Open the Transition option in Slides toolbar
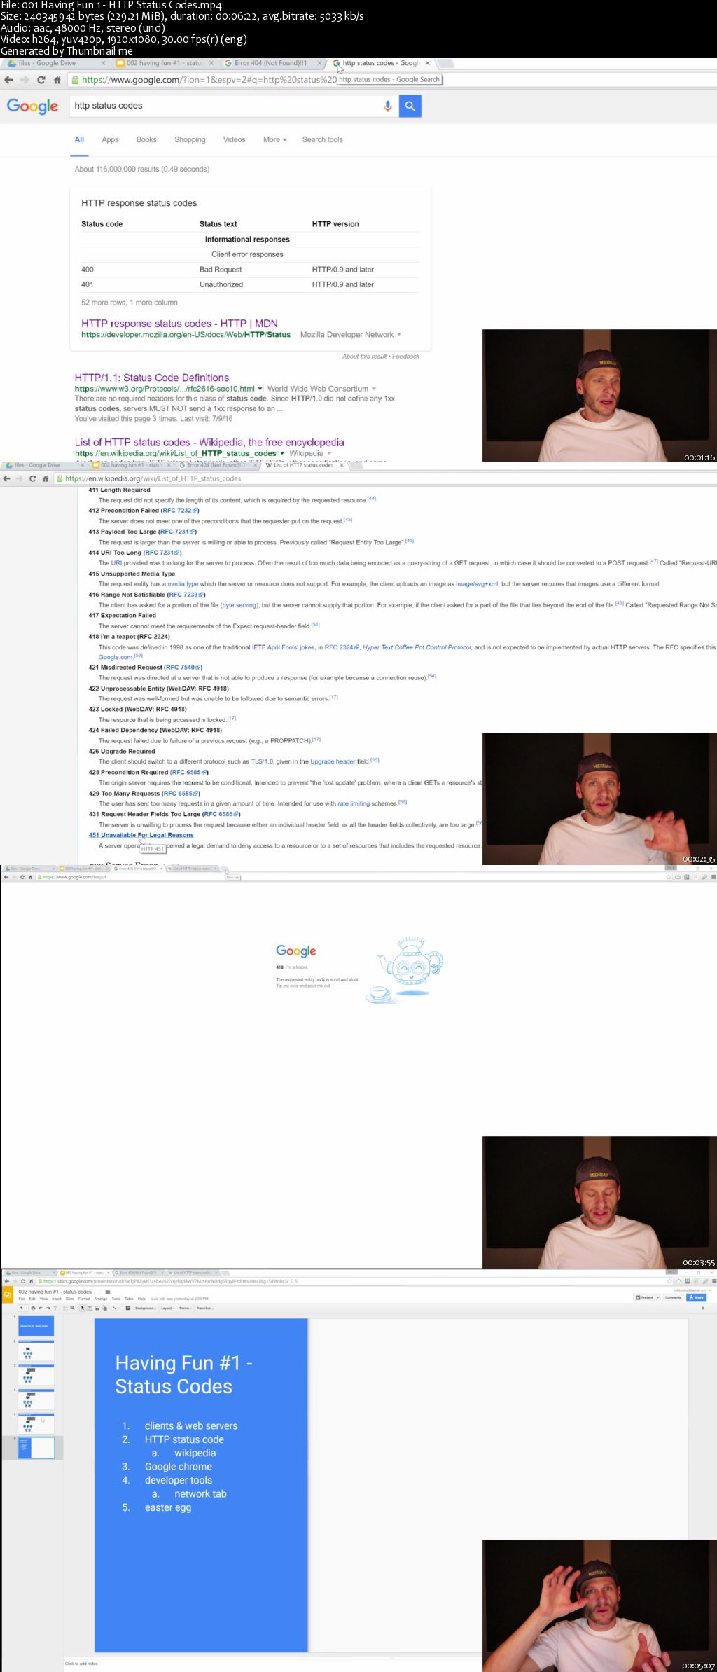 tap(205, 1308)
